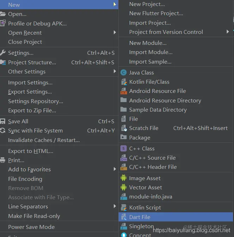Expand the Line Separators submenu arrow
Screen dimensions: 234x237
click(115, 206)
